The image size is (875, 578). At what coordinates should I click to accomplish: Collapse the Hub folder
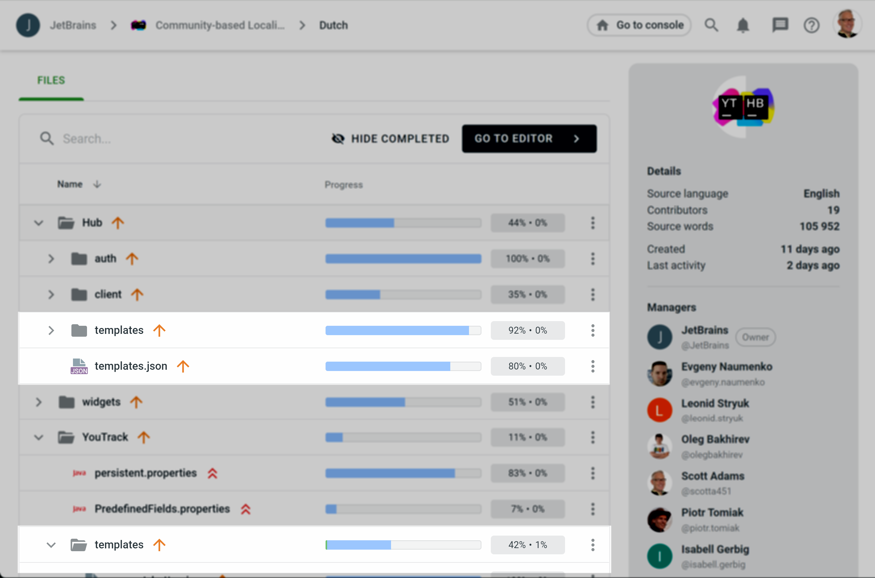tap(38, 222)
